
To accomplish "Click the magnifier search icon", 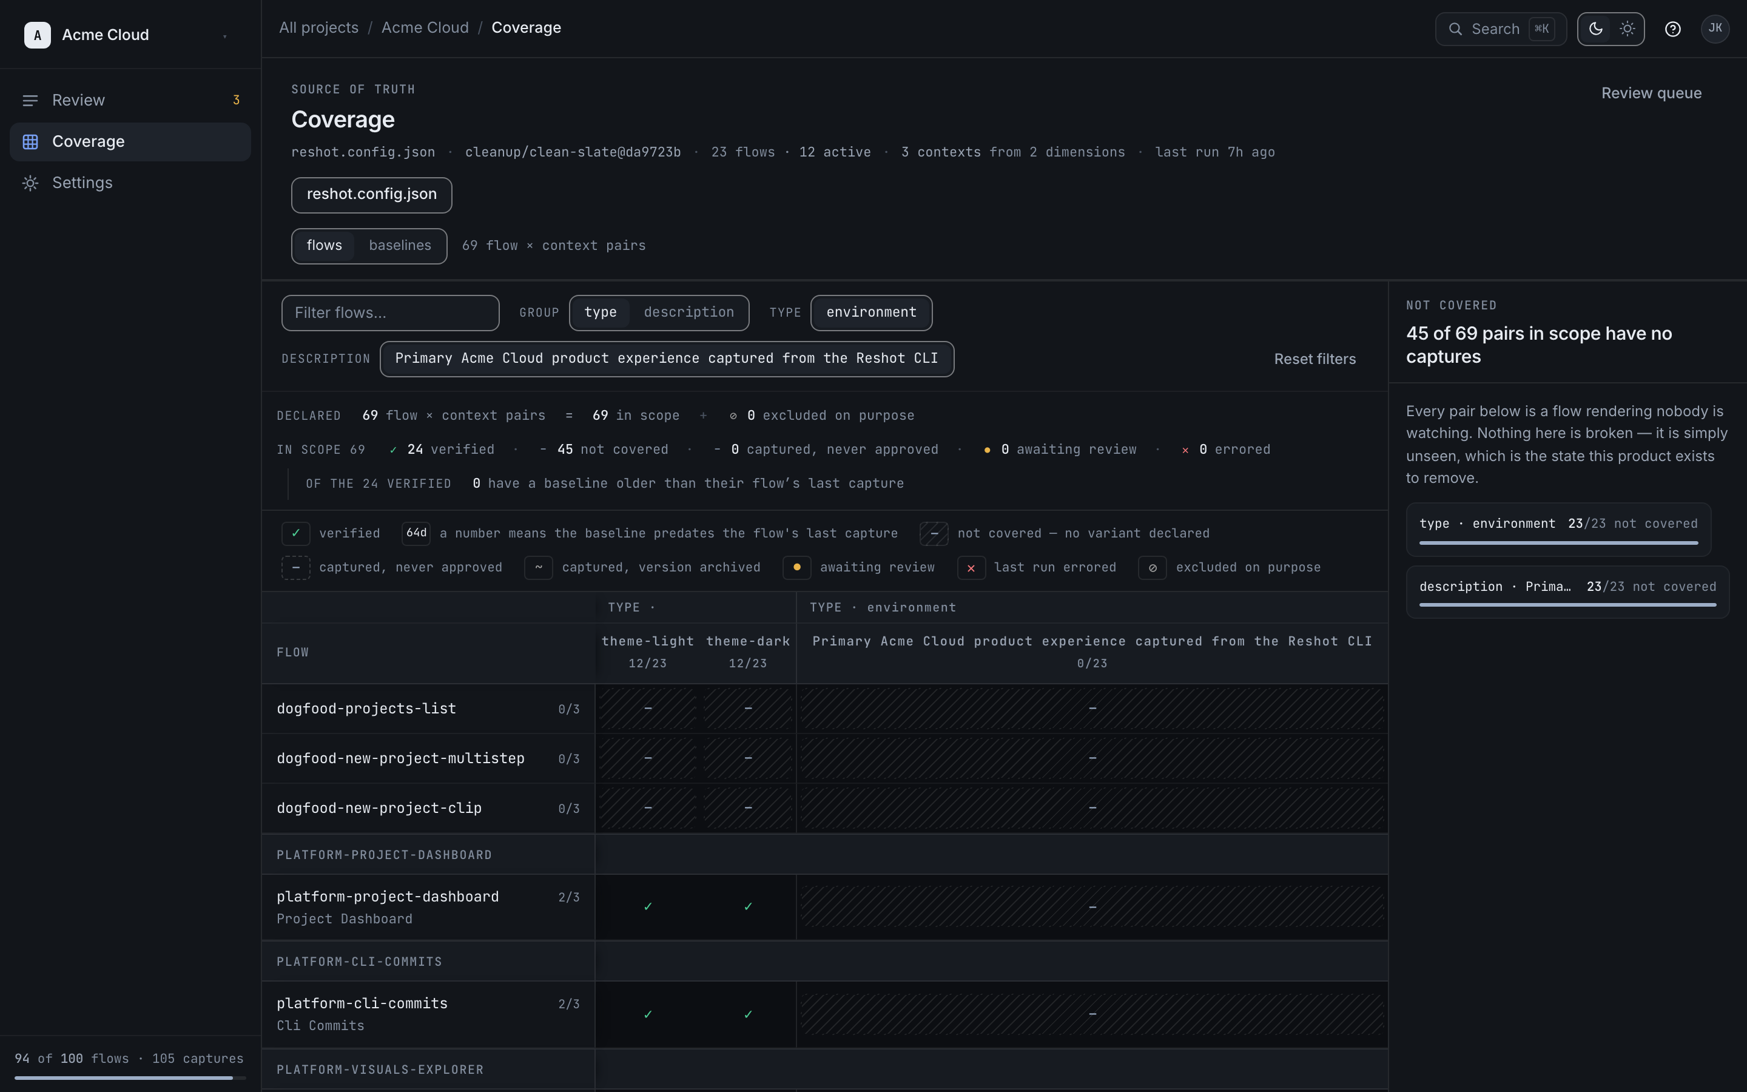I will [x=1455, y=29].
